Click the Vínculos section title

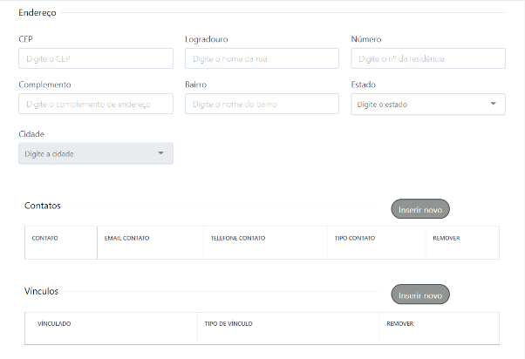click(41, 291)
